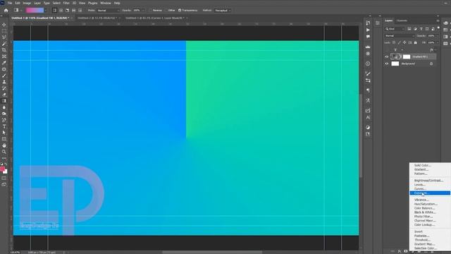Select the Zoom tool
Viewport: 451px width, 254px height.
pos(4,152)
